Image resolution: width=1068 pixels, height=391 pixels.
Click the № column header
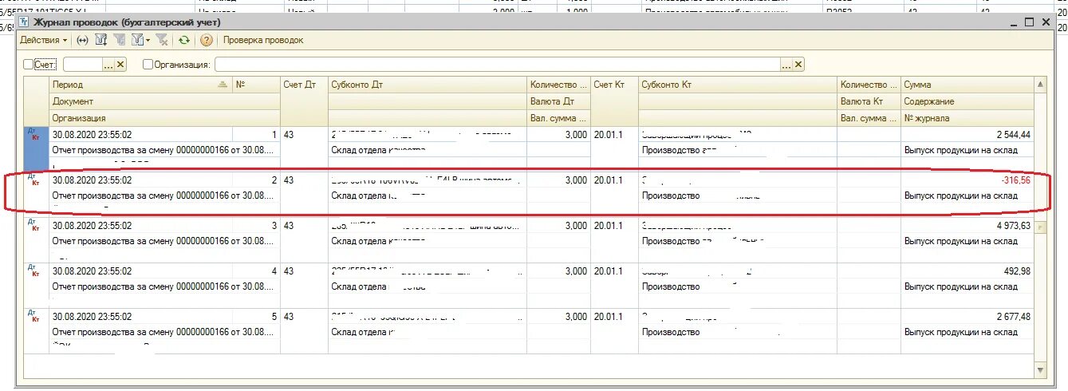tap(256, 85)
